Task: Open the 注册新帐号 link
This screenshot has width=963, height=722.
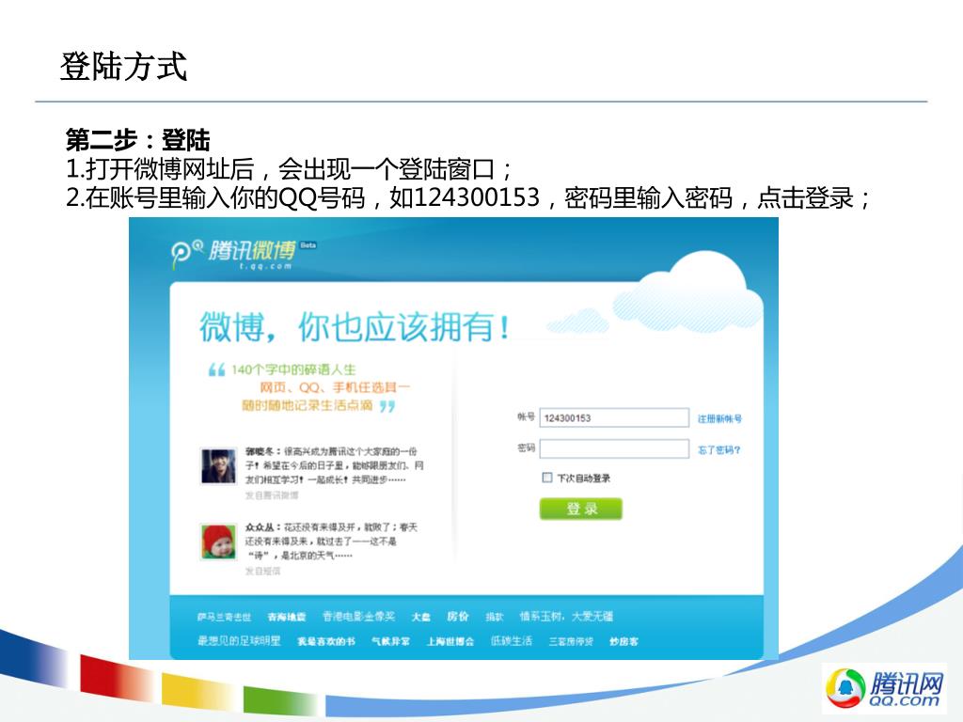Action: click(719, 418)
